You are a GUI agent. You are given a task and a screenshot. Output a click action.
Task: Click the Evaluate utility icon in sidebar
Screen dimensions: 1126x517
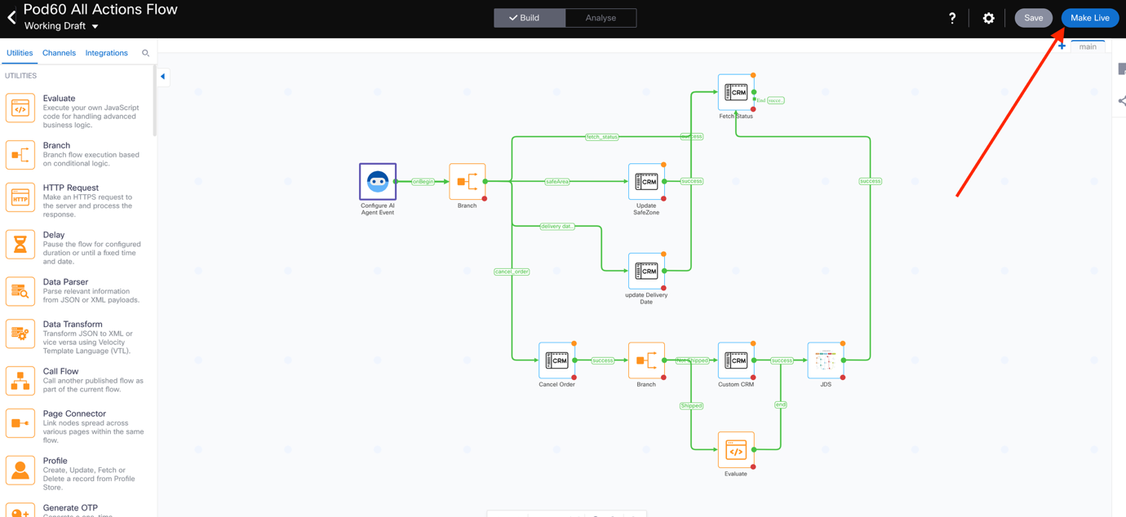point(20,108)
